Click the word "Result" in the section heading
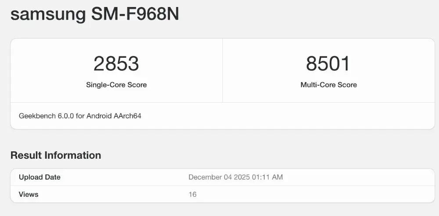This screenshot has height=216, width=439. (x=26, y=155)
